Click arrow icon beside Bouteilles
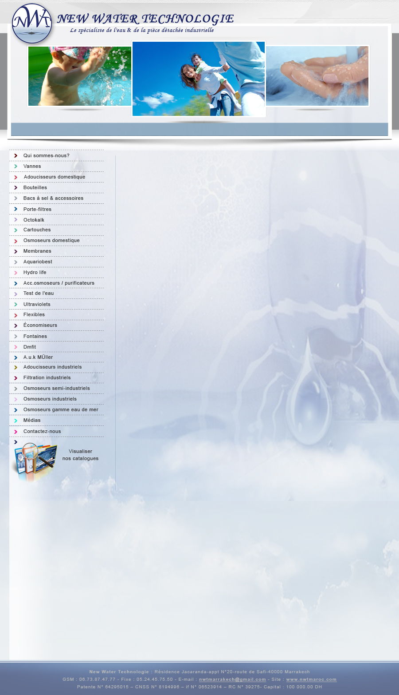This screenshot has width=399, height=695. [x=16, y=188]
